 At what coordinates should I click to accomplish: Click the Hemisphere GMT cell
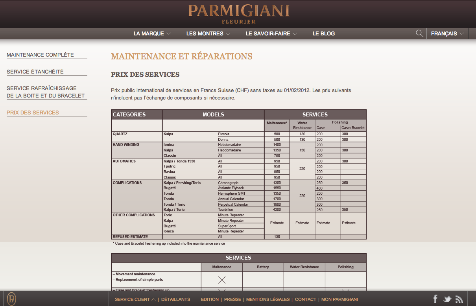232,194
